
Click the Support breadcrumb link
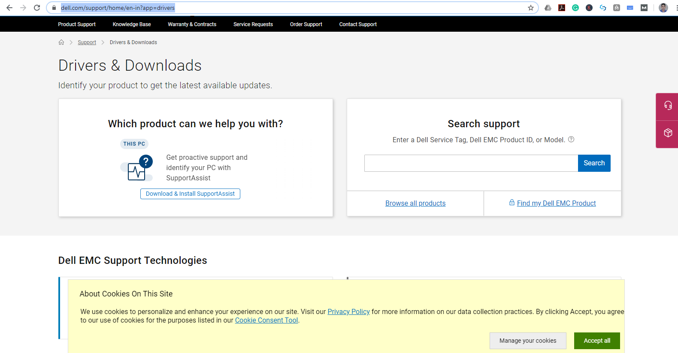pos(87,42)
